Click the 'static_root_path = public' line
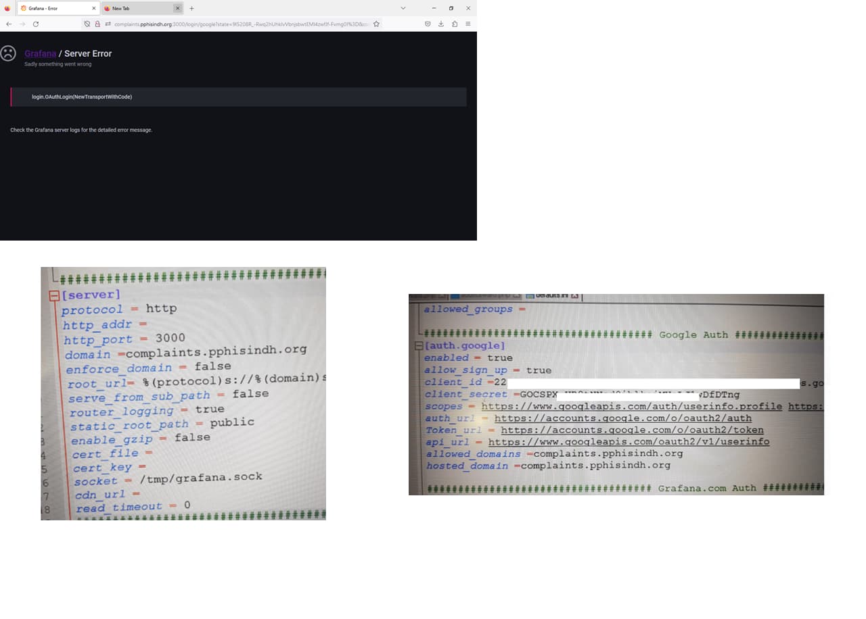This screenshot has width=866, height=619. (x=162, y=424)
